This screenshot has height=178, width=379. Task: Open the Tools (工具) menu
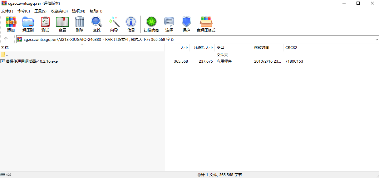(40, 11)
